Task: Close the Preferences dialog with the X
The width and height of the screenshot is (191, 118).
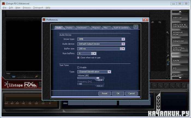Action: coord(145,20)
